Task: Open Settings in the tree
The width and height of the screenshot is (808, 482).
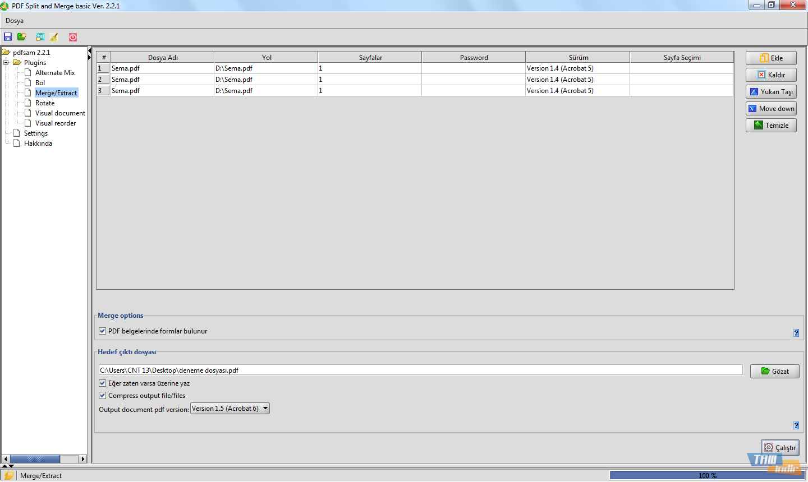Action: 36,133
